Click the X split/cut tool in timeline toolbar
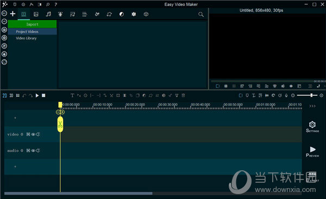Viewport: 326px width, 199px height. (x=111, y=95)
